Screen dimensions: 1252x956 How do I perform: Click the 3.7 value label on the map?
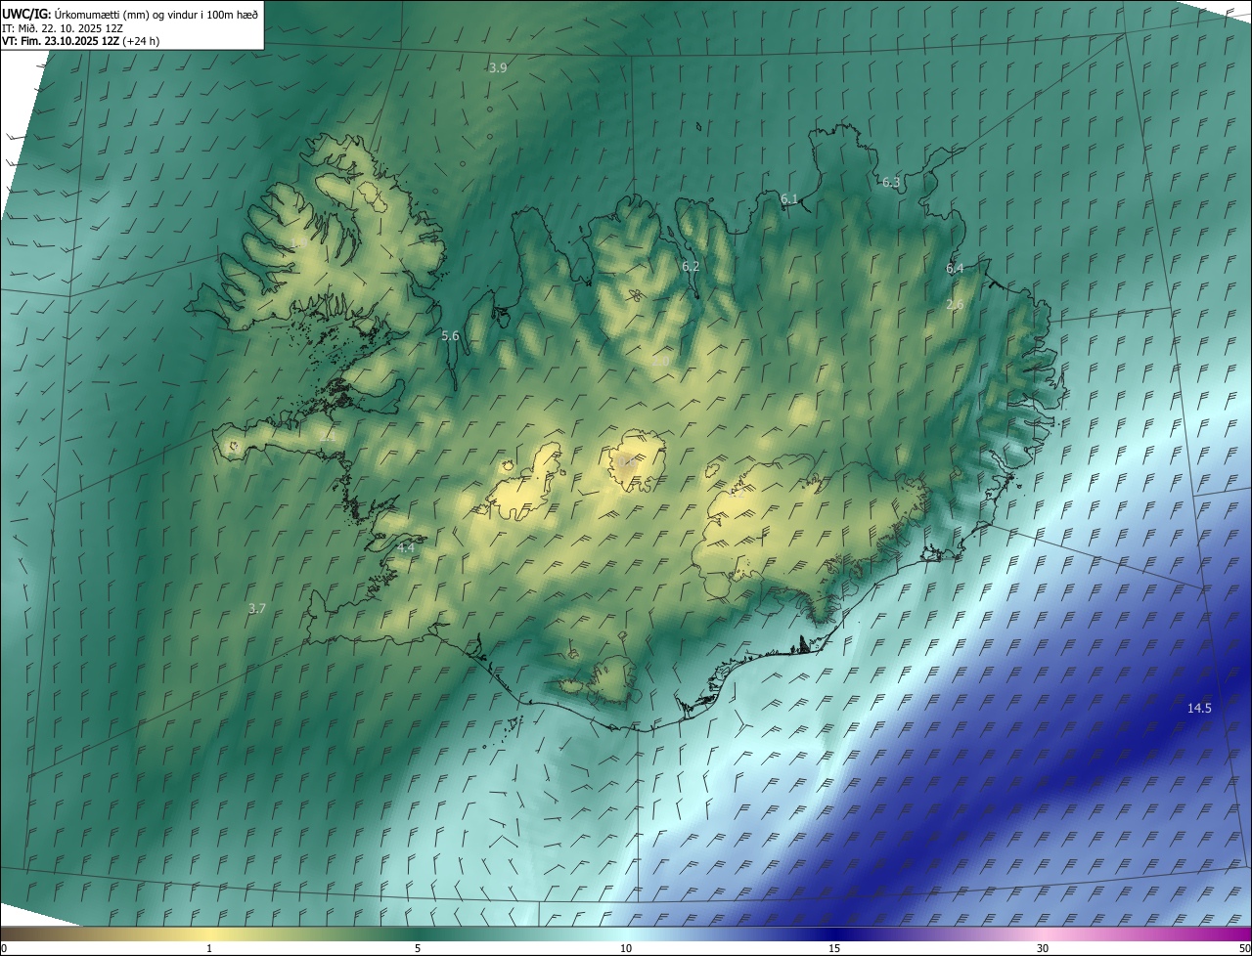click(x=256, y=608)
